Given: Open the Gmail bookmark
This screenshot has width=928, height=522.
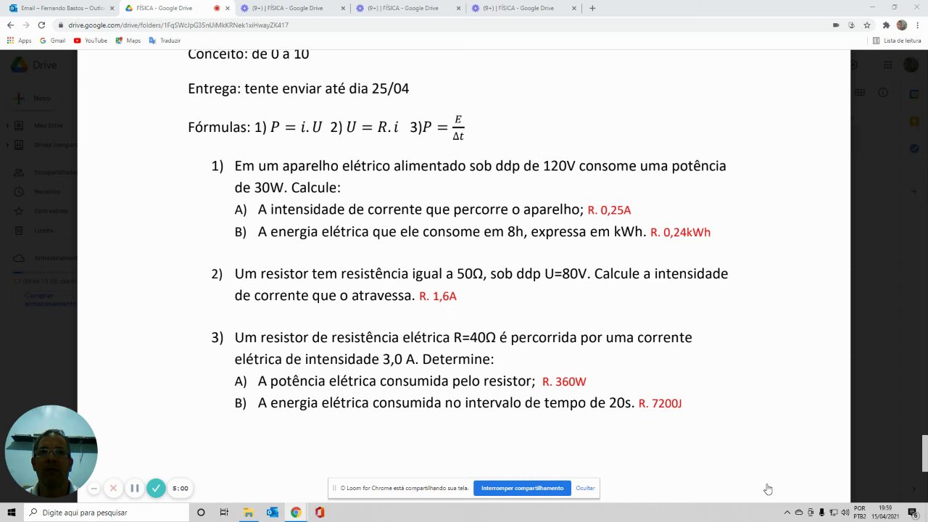Looking at the screenshot, I should click(x=53, y=41).
